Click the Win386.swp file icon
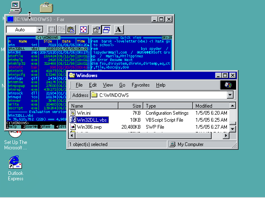Viewport: 265px width, 198px height. (73, 127)
